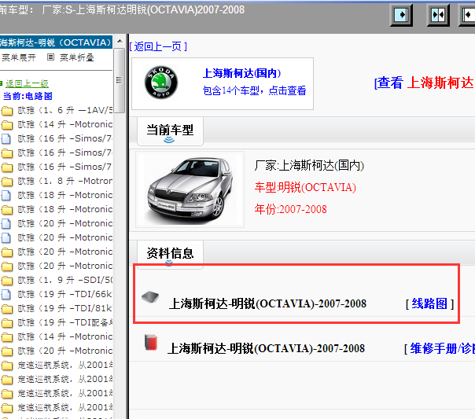This screenshot has width=475, height=419.
Task: Click the OCTAVIA title beside 线路图
Action: pos(268,303)
